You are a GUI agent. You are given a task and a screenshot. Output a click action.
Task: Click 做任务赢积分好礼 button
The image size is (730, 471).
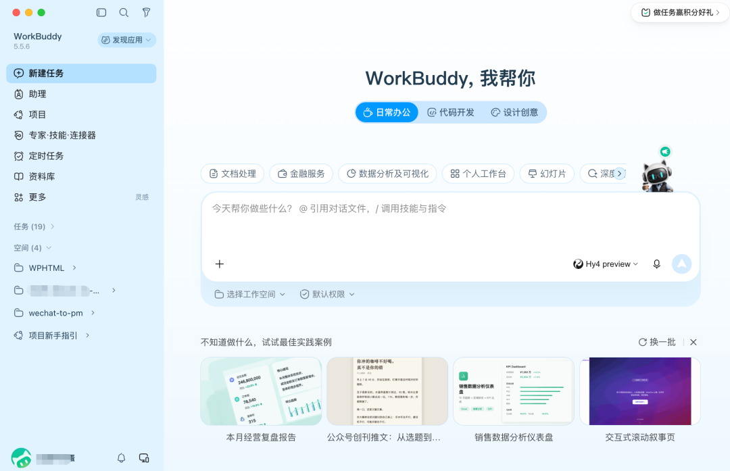click(x=680, y=13)
